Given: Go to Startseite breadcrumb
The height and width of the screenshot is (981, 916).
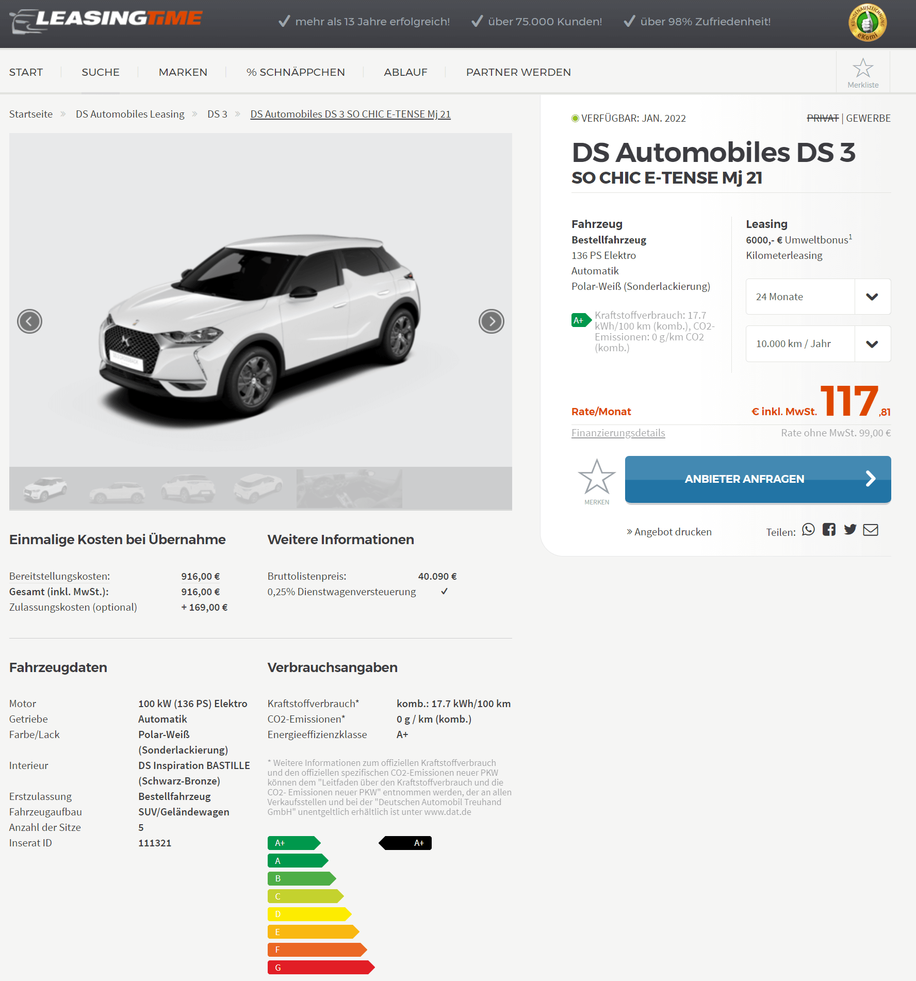Looking at the screenshot, I should 31,114.
